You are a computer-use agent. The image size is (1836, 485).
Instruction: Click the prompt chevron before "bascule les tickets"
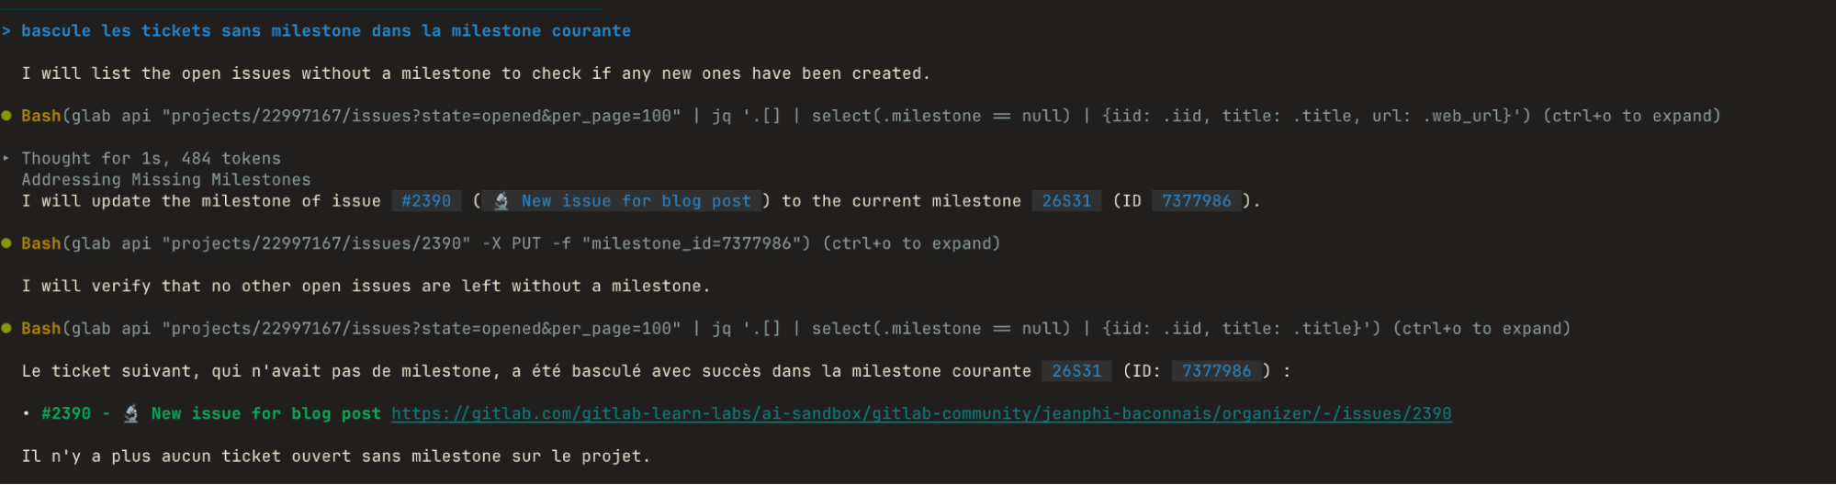pyautogui.click(x=6, y=31)
